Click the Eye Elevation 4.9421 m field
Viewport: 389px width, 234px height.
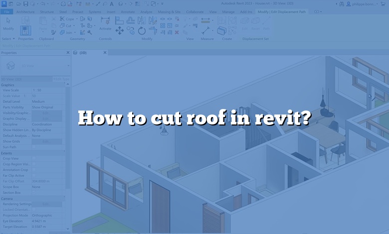[47, 221]
